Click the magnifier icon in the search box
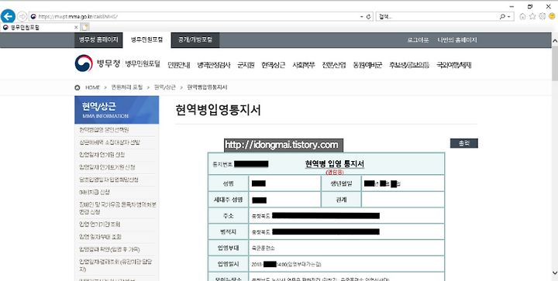 coord(502,17)
